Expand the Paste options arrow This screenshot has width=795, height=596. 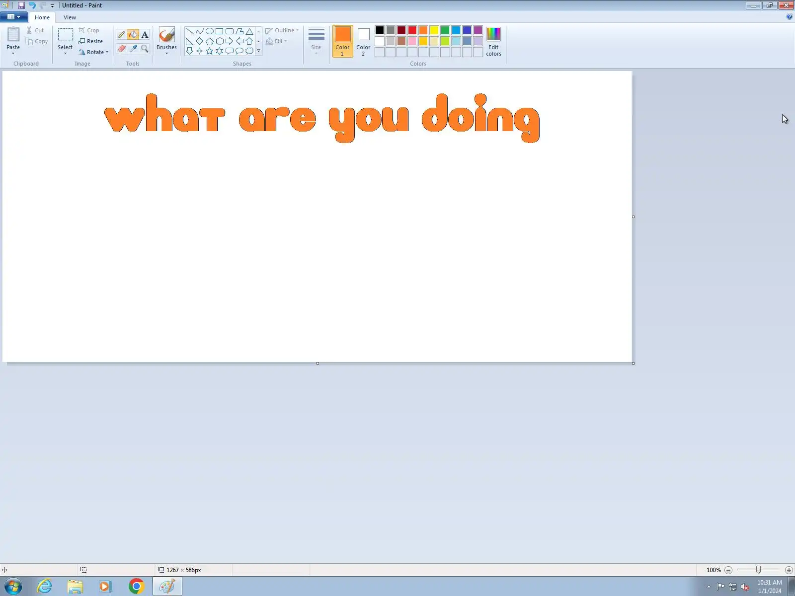(13, 51)
